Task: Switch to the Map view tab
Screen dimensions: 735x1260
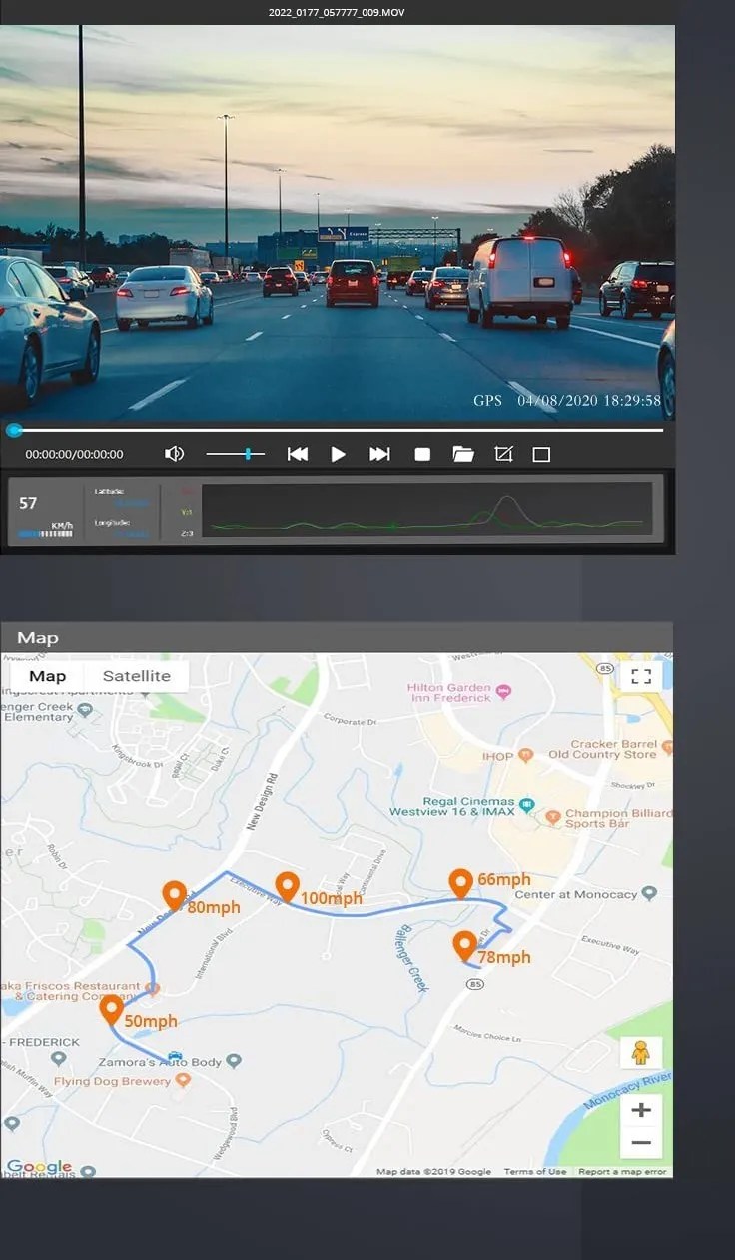Action: pyautogui.click(x=47, y=676)
